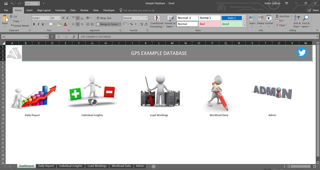Click the Format Painter brush icon
This screenshot has width=320, height=170.
tap(11, 26)
